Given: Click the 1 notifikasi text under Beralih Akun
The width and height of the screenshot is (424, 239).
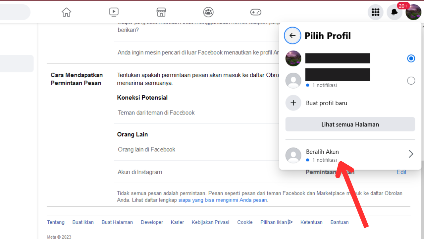Looking at the screenshot, I should pos(324,160).
